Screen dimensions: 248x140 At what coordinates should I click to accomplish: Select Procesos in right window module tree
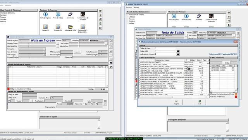pyautogui.click(x=131, y=19)
